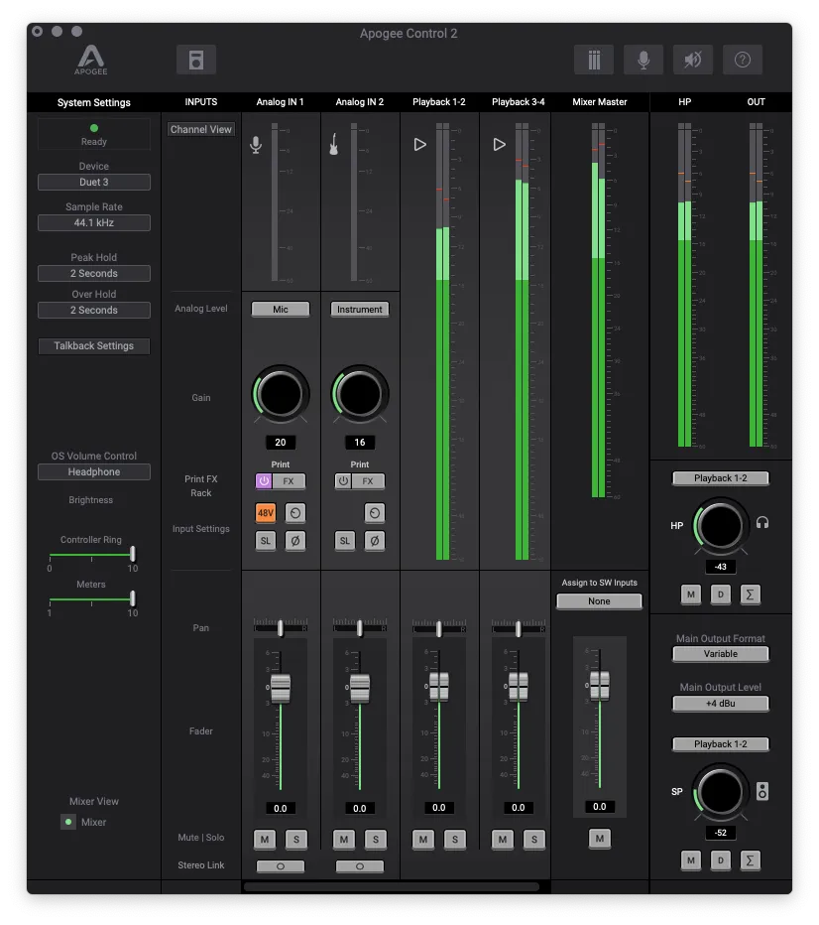Mute the Mixer Master channel
Image resolution: width=819 pixels, height=925 pixels.
(599, 839)
